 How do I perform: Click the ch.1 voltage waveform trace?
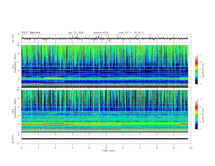pyautogui.click(x=105, y=39)
